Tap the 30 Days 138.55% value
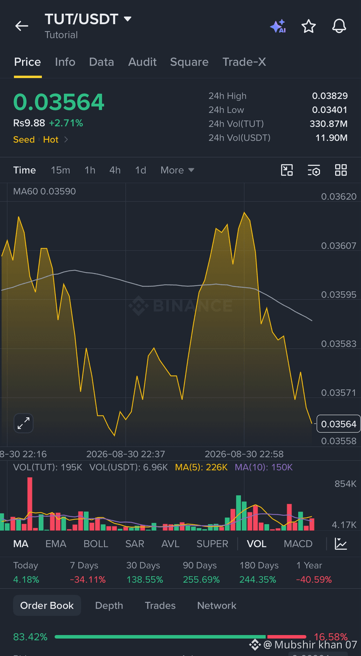Screen dimensions: 361x656 pyautogui.click(x=145, y=580)
